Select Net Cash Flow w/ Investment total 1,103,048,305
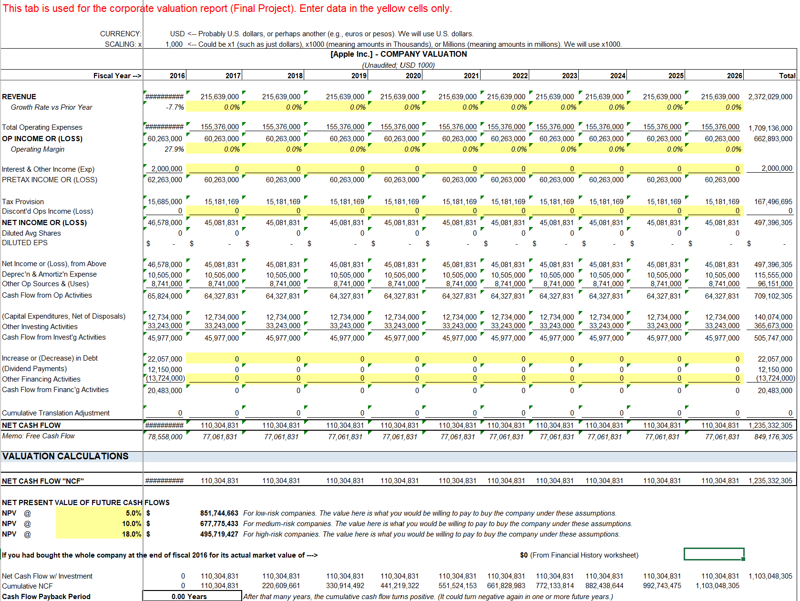Screen dimensions: 800x601 (770, 576)
